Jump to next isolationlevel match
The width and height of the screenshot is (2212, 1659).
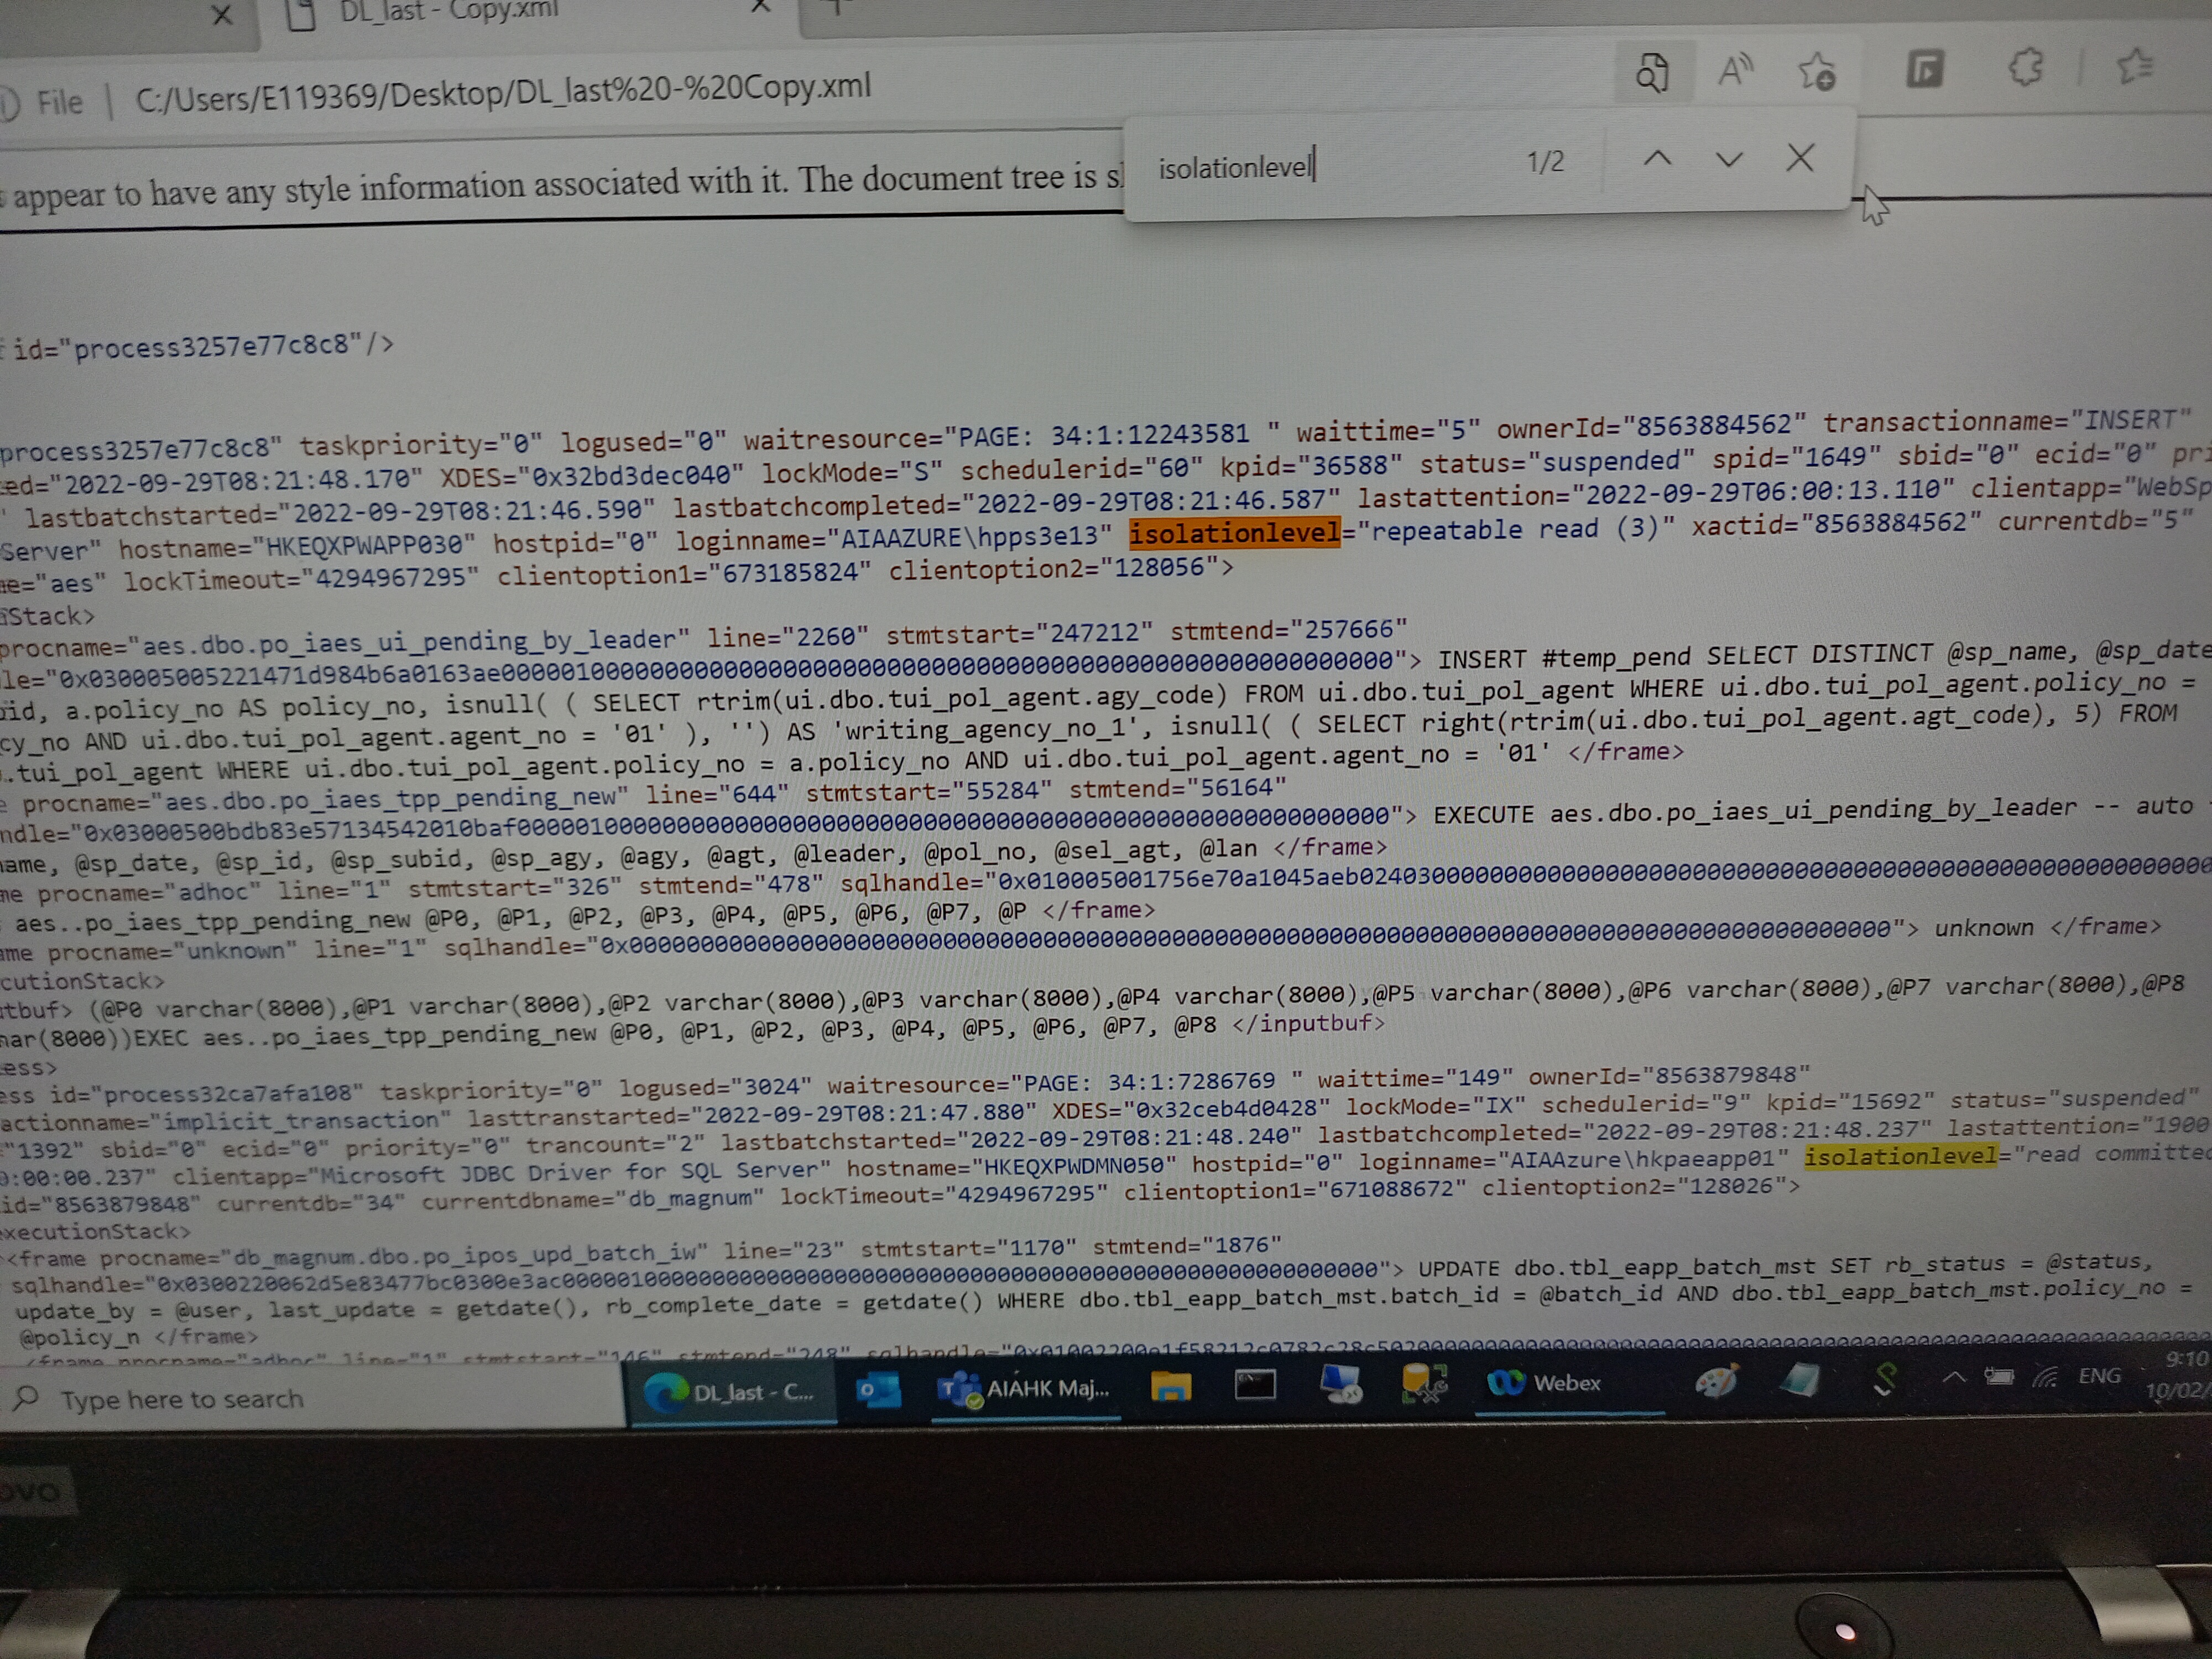[x=1729, y=159]
